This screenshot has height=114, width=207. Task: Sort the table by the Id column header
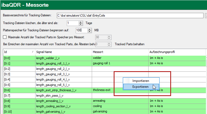coord(19,52)
